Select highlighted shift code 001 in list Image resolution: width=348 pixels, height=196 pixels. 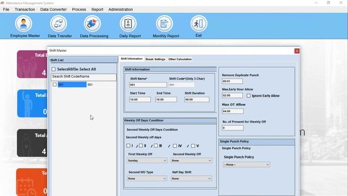click(x=72, y=84)
